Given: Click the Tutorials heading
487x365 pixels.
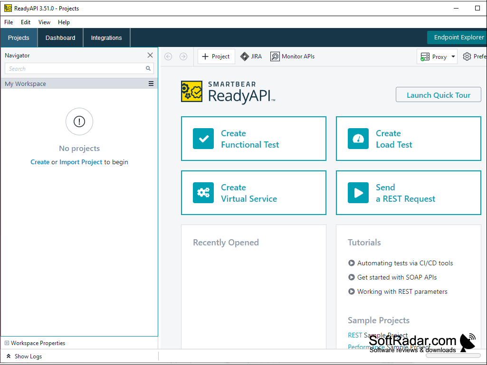Looking at the screenshot, I should click(364, 243).
